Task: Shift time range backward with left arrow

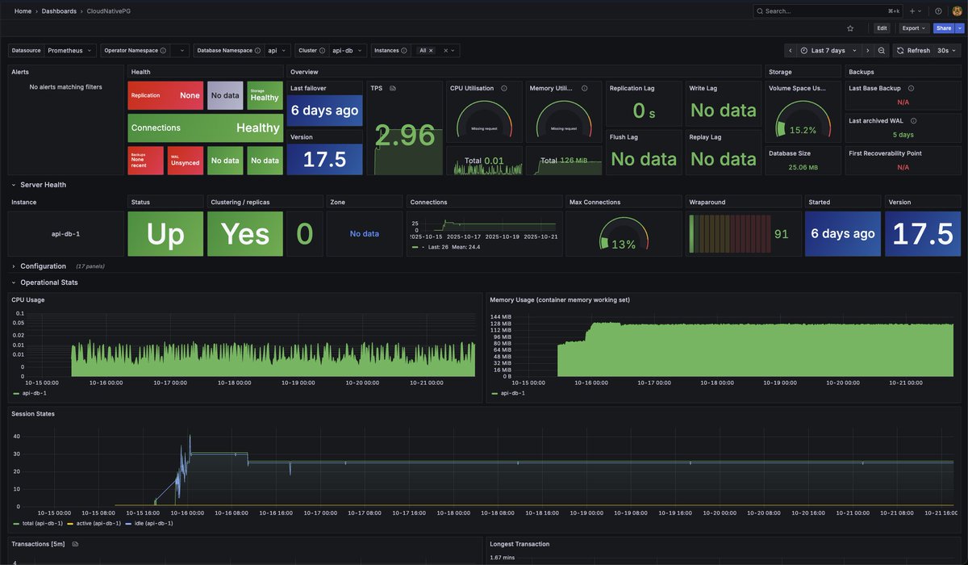Action: click(791, 50)
